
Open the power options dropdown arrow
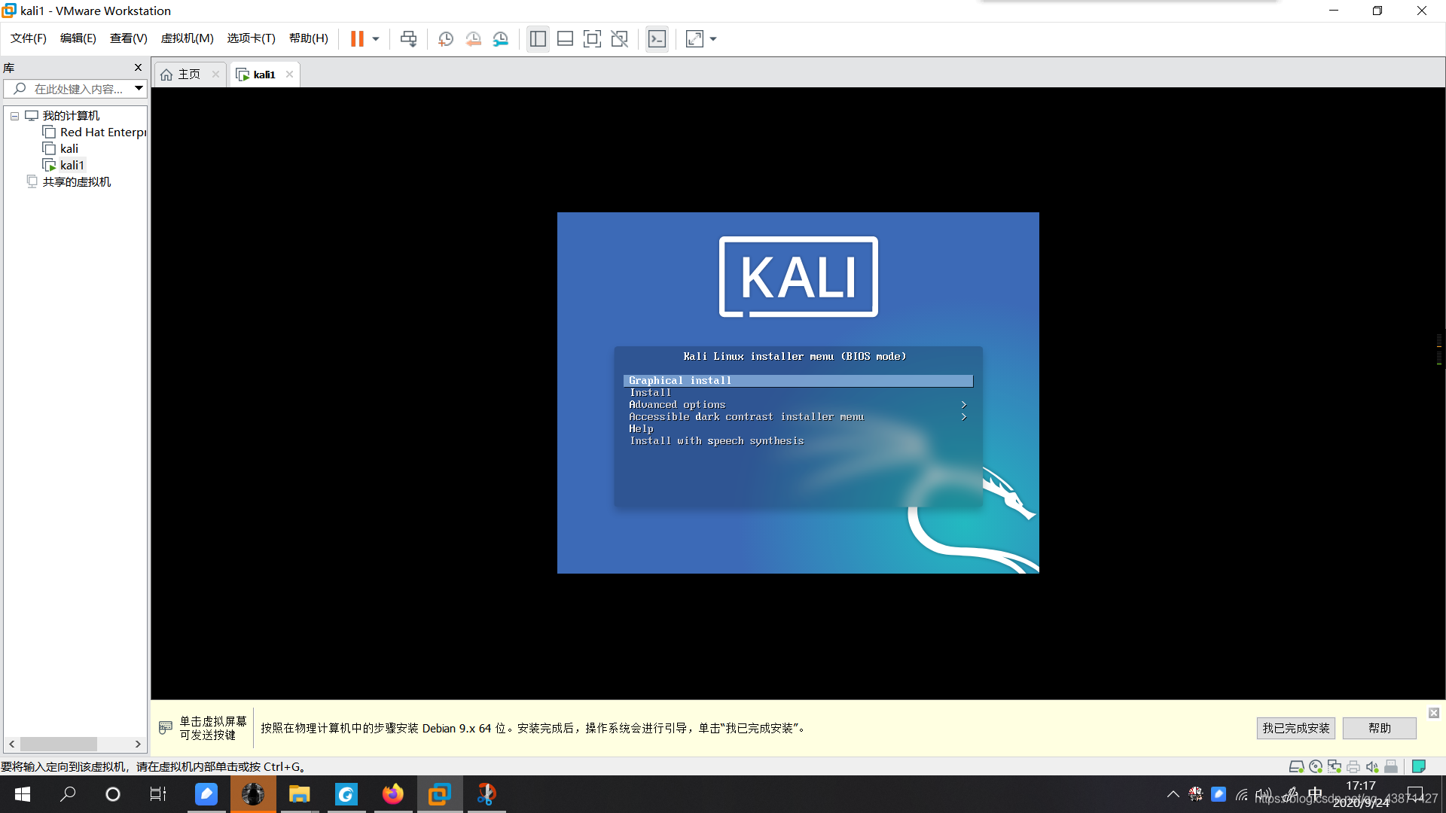376,39
